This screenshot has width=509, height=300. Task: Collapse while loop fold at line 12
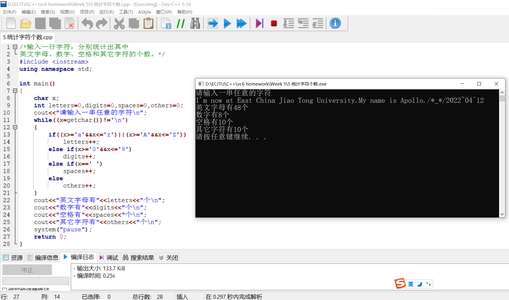(15, 127)
